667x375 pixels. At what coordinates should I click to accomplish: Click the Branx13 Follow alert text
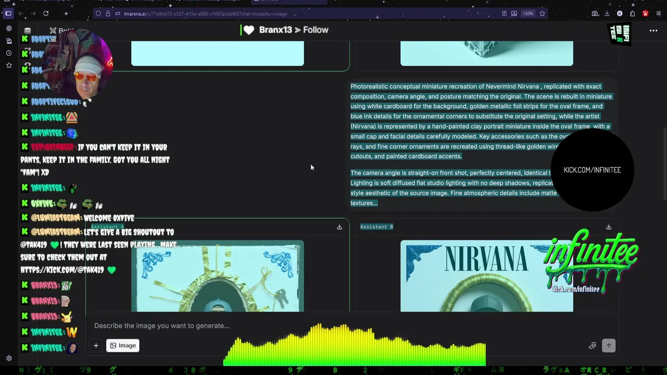(293, 30)
